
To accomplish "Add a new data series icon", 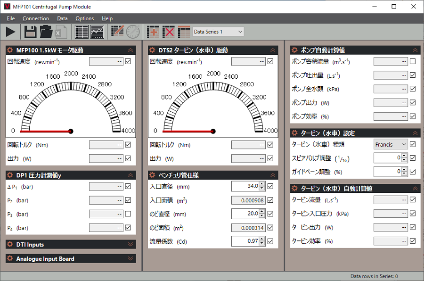I will point(153,32).
